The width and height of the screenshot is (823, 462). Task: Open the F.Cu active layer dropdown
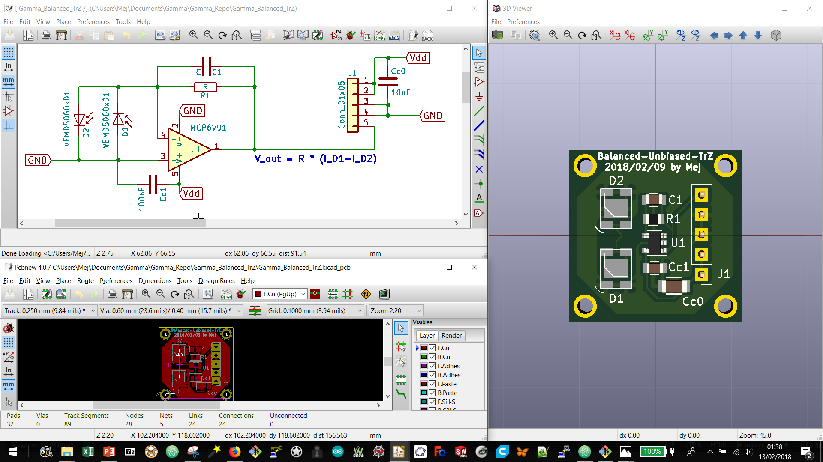280,294
